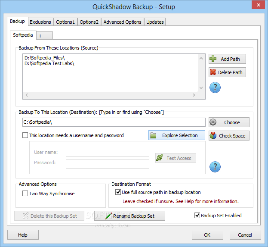268x247 pixels.
Task: Open the Advanced Options tab
Action: tap(122, 22)
